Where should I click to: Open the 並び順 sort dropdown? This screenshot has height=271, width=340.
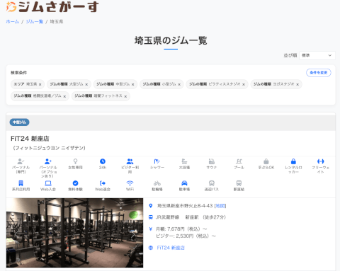click(317, 55)
